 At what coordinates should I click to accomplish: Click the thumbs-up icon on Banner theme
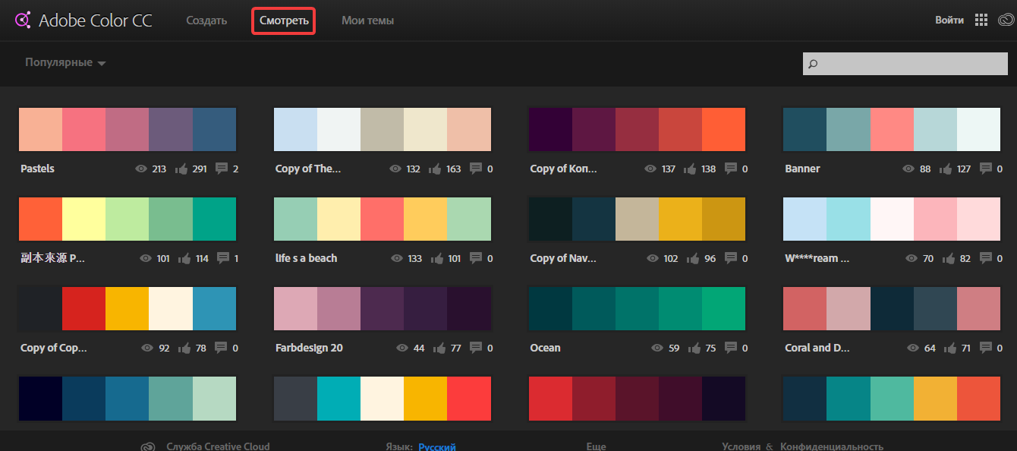(946, 169)
